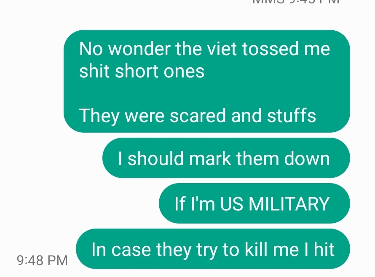Select the 'If I'm US MILITARY' message bubble
This screenshot has width=375, height=277.
(254, 203)
